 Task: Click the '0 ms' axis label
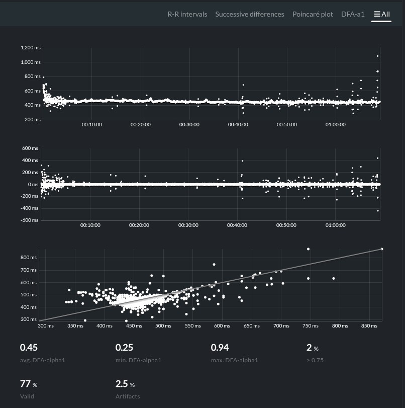click(x=33, y=185)
